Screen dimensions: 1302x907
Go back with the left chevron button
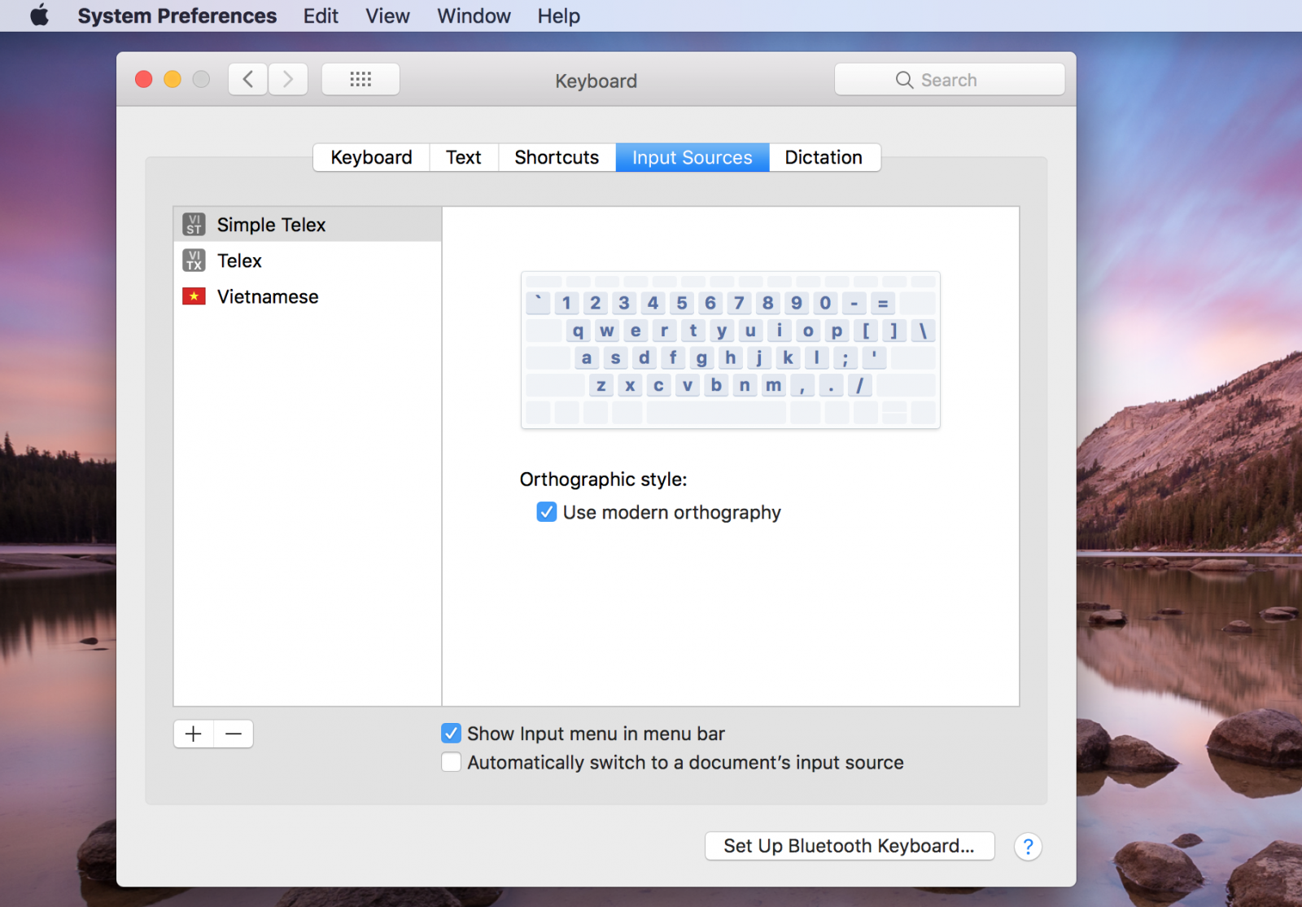pyautogui.click(x=248, y=79)
